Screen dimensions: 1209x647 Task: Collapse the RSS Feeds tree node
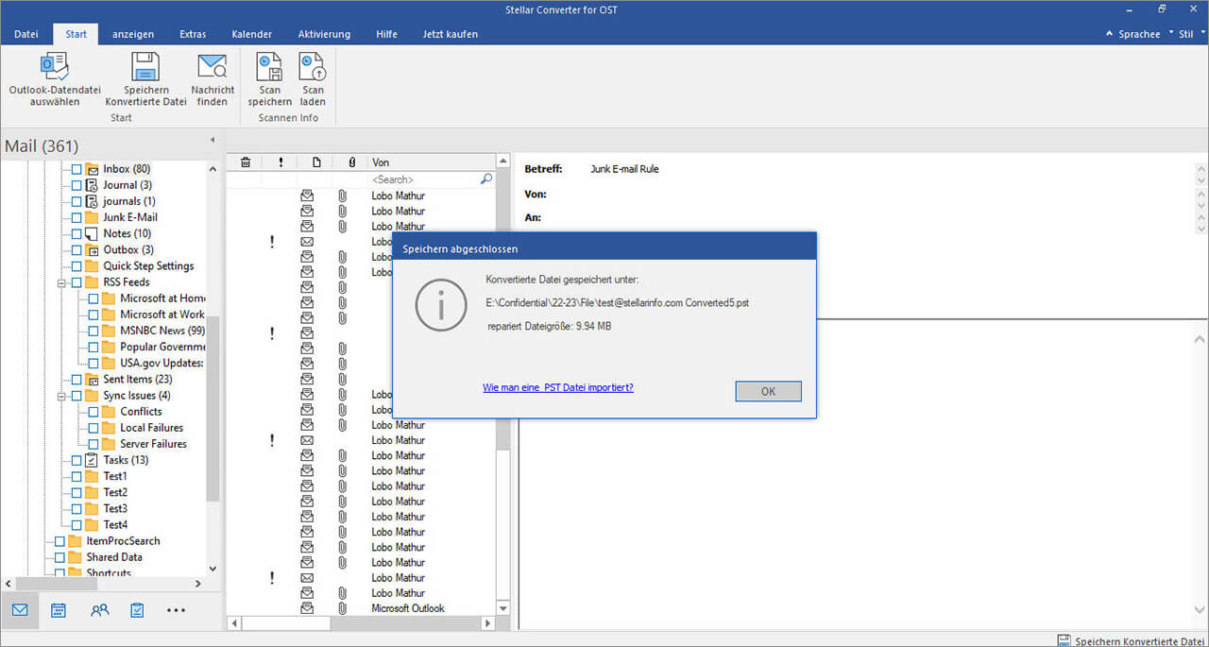[62, 281]
